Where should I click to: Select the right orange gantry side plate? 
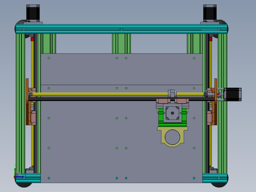pos(216,102)
